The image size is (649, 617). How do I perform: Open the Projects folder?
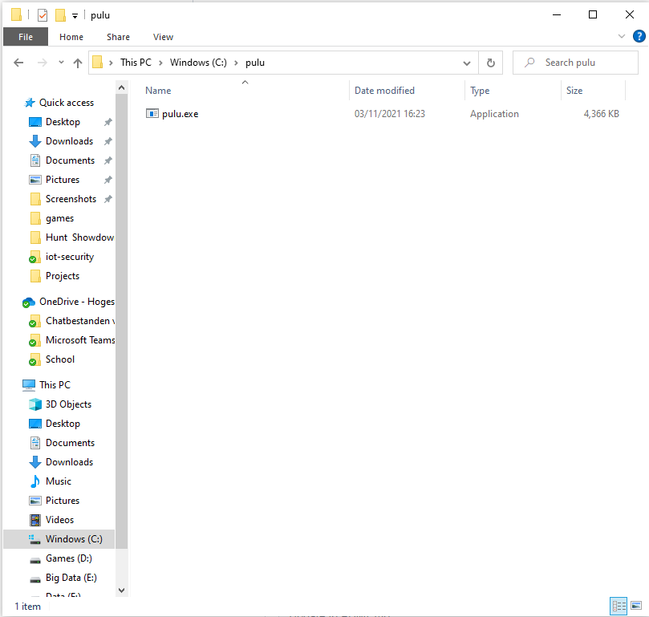(62, 276)
